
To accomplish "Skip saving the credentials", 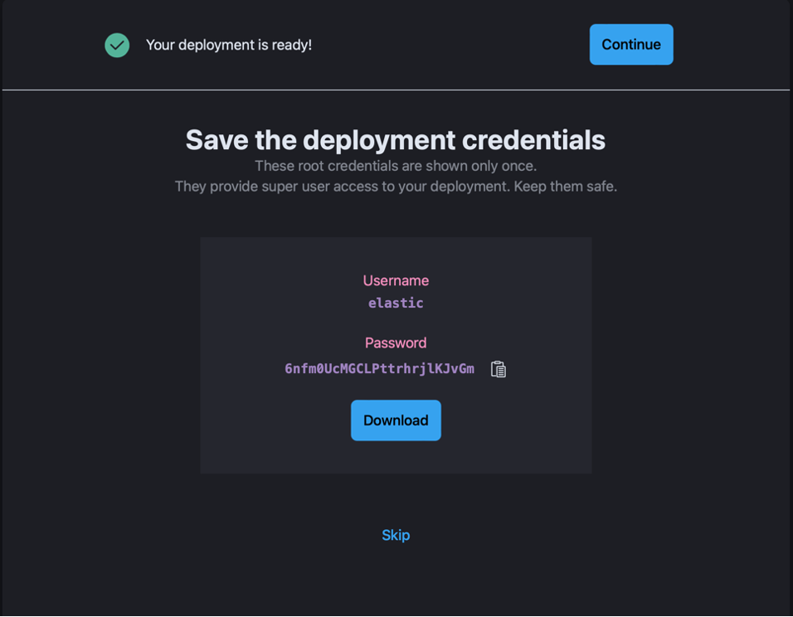I will (396, 535).
